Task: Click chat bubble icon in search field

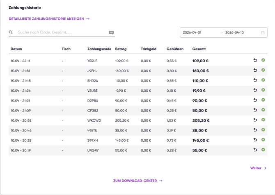Action: (111, 32)
